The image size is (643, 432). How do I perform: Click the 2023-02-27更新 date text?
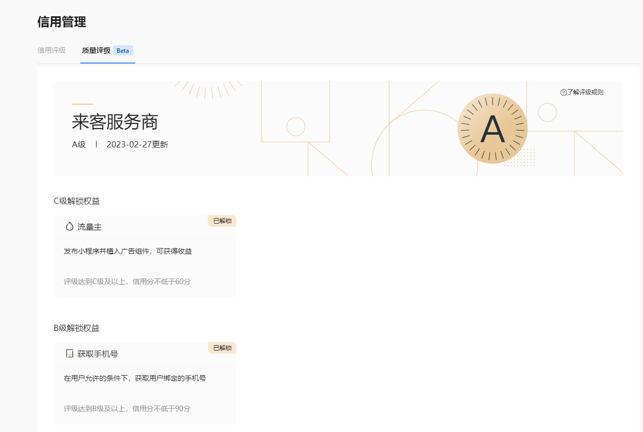pos(137,145)
